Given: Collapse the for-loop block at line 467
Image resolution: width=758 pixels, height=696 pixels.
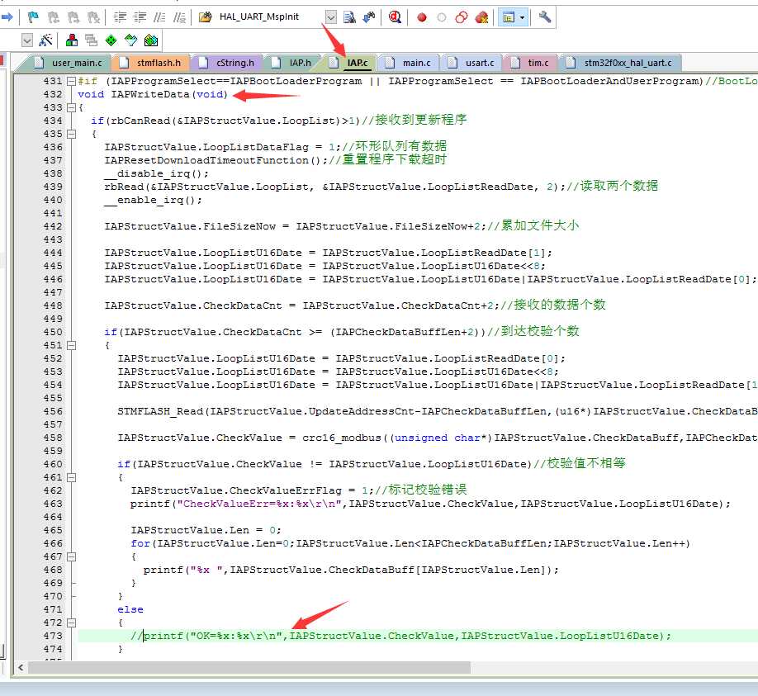Looking at the screenshot, I should 71,556.
